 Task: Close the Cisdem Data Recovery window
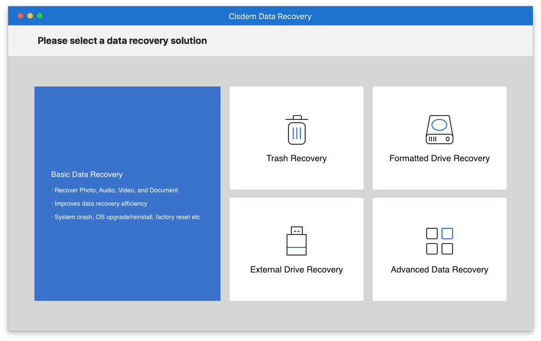[x=21, y=16]
